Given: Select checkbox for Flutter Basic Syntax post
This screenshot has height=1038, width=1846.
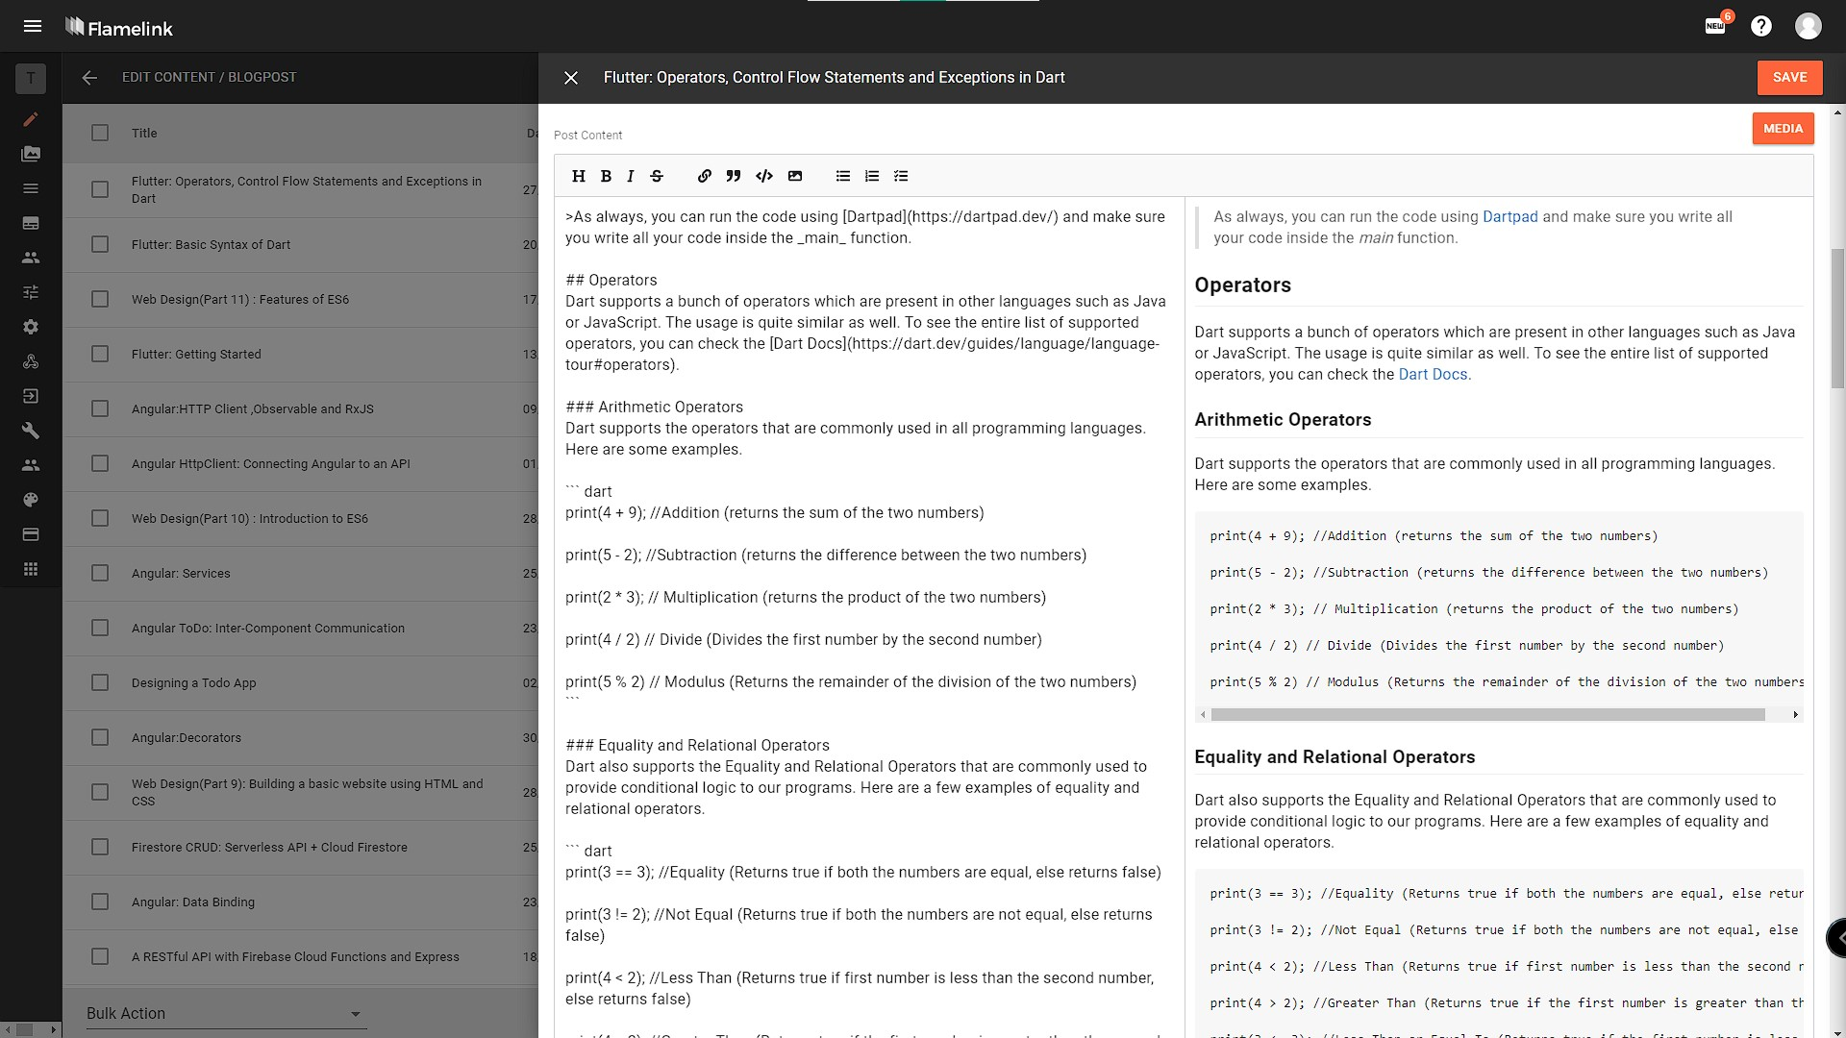Looking at the screenshot, I should [100, 243].
